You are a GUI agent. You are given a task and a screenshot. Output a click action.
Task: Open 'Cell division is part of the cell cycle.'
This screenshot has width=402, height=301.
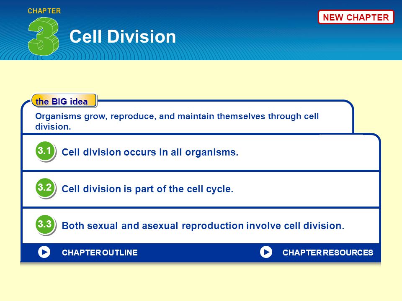coord(147,189)
